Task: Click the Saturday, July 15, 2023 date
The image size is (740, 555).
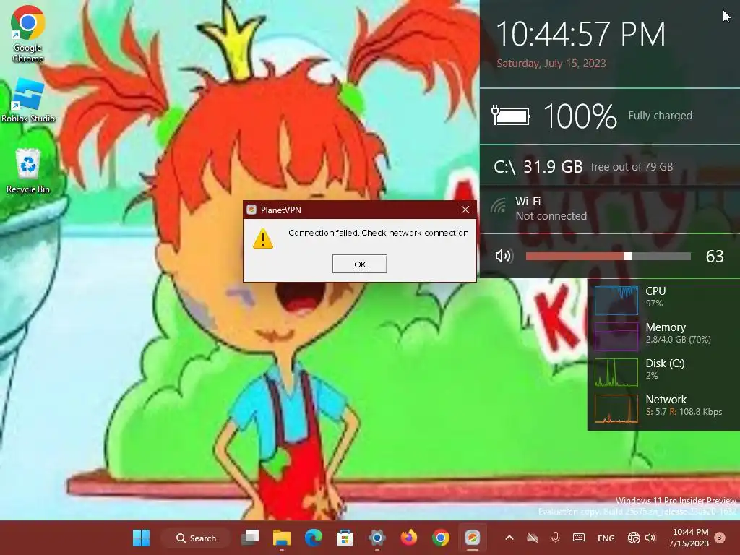Action: (x=551, y=64)
